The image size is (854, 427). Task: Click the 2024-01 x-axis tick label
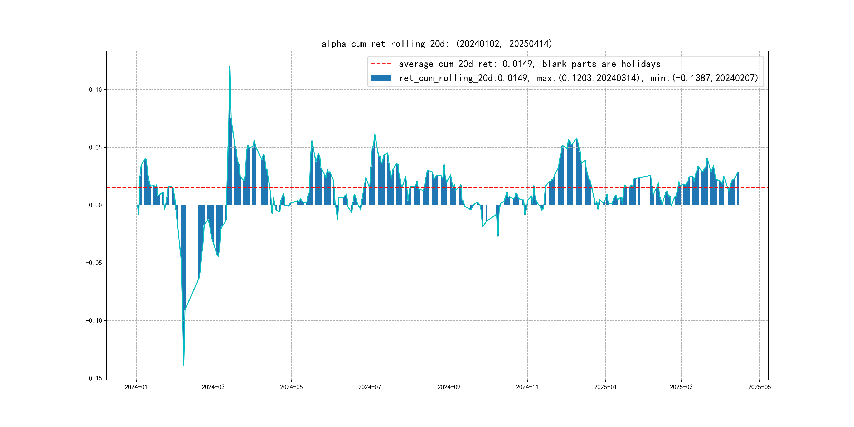pos(136,387)
